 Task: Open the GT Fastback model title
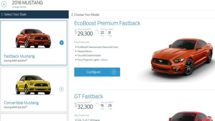click(x=88, y=96)
